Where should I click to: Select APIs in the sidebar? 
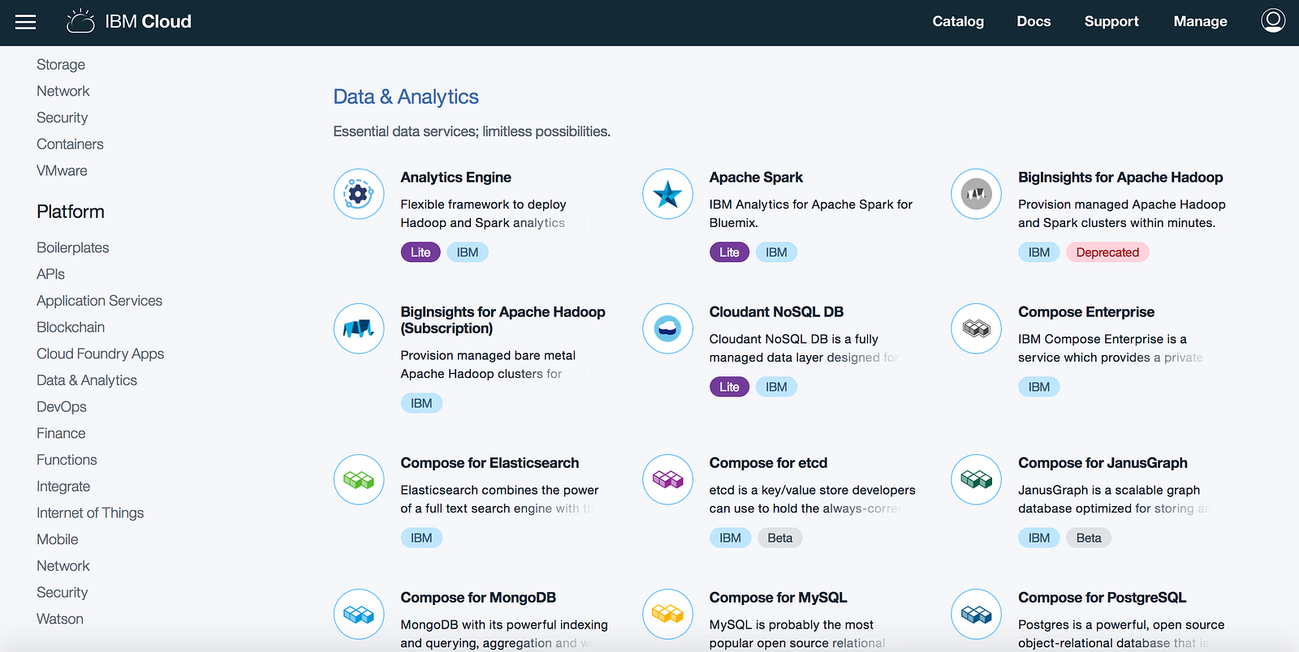[x=50, y=274]
